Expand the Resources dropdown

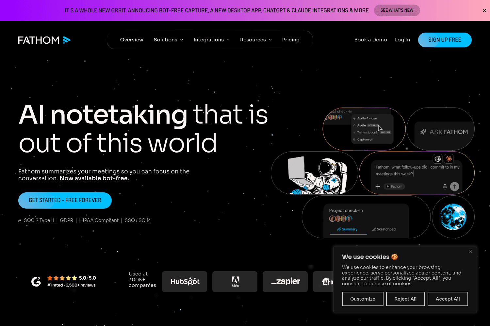click(x=256, y=40)
